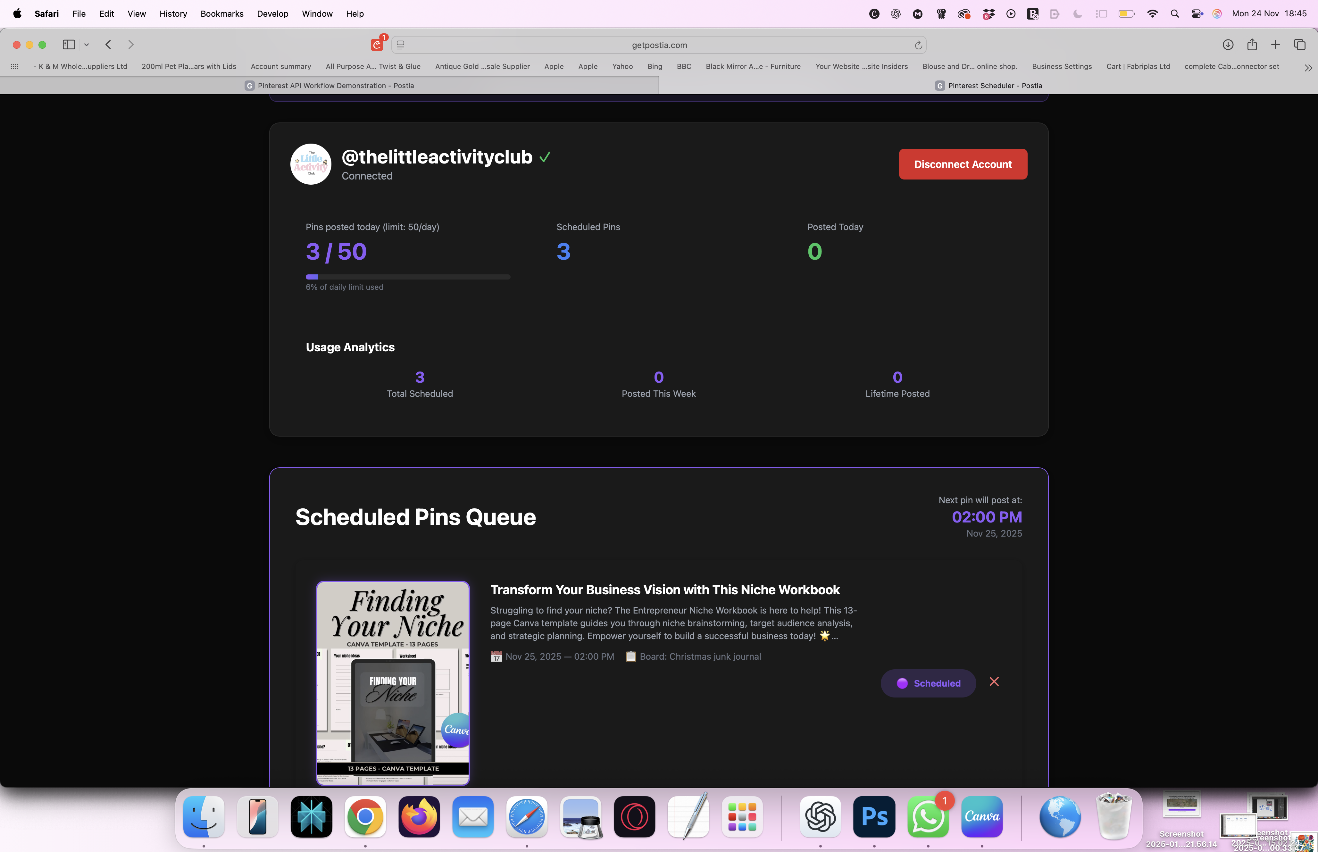Click the Disconnect Account button
The width and height of the screenshot is (1318, 852).
coord(962,164)
